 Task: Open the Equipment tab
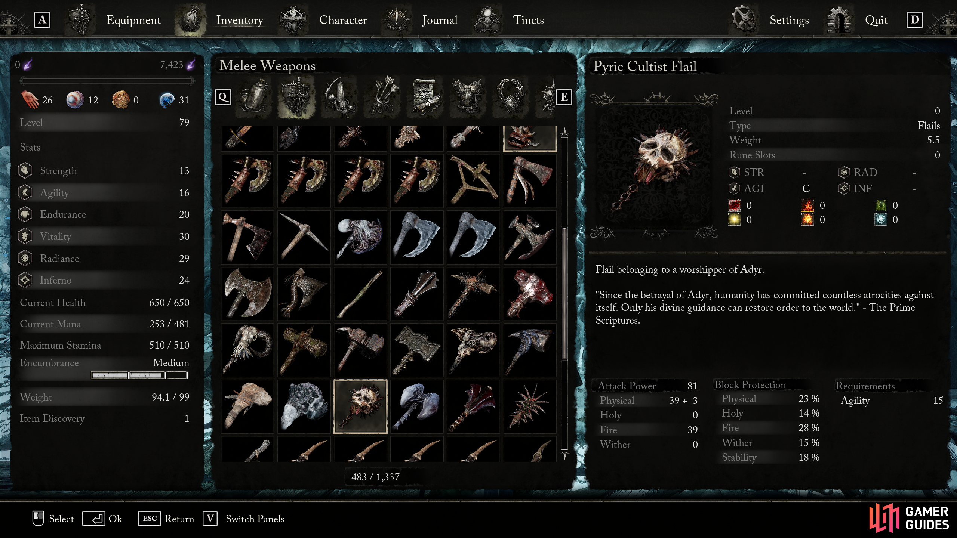pyautogui.click(x=133, y=20)
